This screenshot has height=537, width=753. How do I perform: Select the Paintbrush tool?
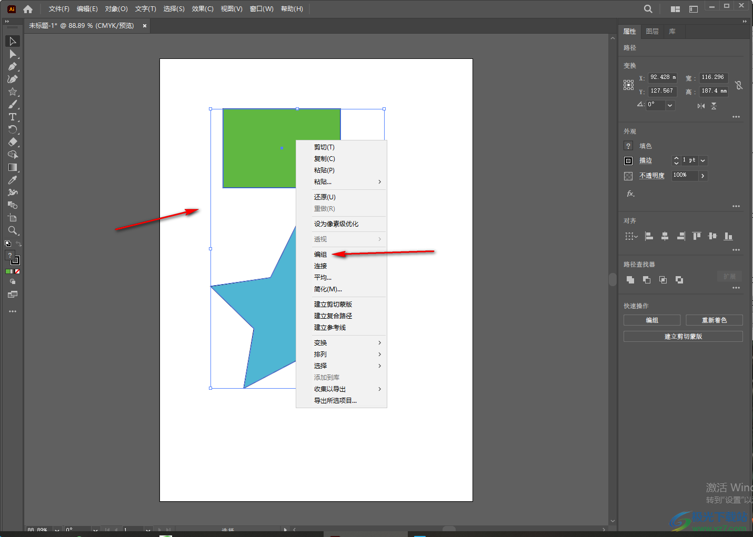coord(13,105)
